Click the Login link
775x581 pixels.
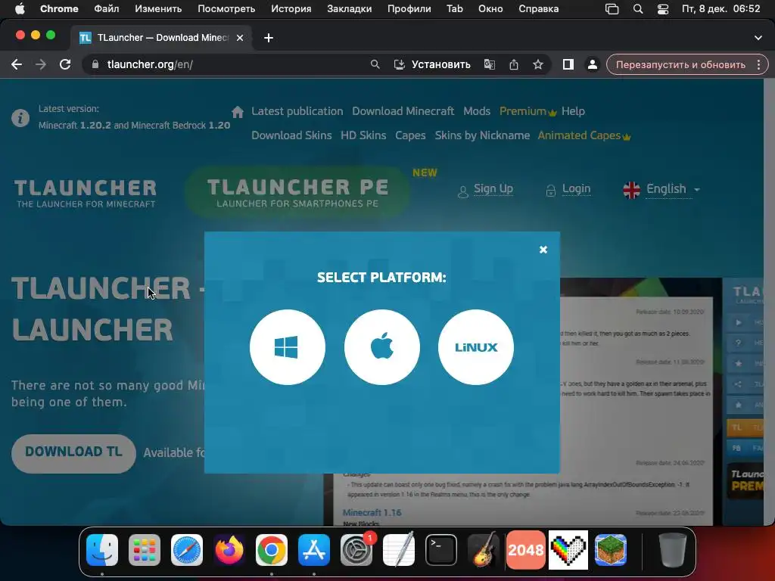(576, 188)
